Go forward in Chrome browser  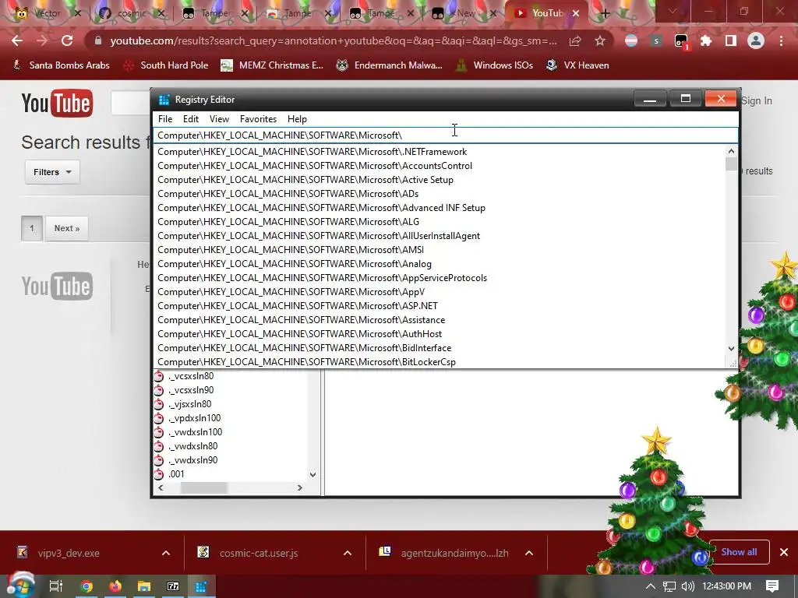point(42,40)
